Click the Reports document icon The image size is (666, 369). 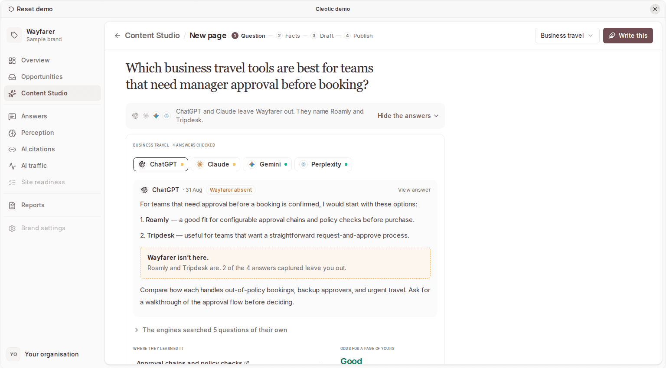click(x=12, y=206)
